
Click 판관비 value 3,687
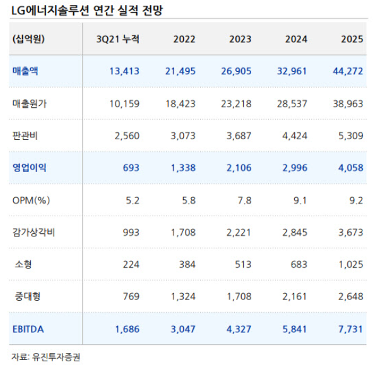coord(239,136)
